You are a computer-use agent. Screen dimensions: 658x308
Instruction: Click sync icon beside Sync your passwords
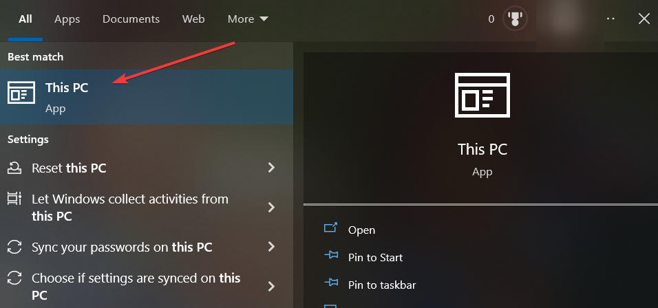pos(14,247)
